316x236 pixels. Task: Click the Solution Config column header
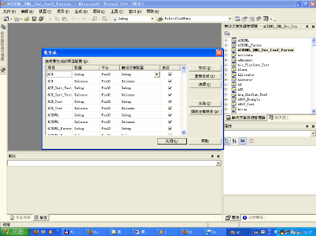140,68
